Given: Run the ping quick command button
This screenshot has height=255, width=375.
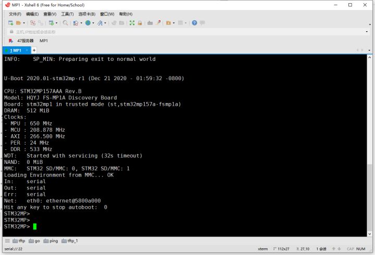Looking at the screenshot, I should pos(51,240).
